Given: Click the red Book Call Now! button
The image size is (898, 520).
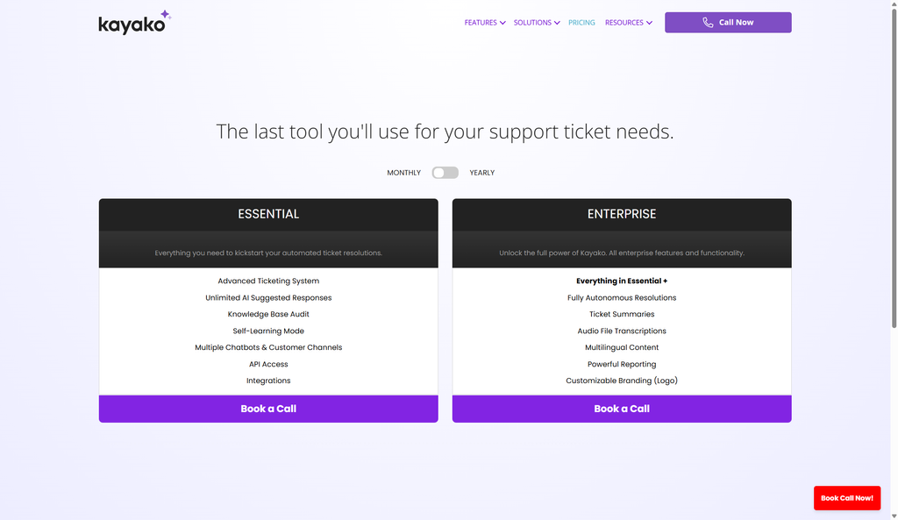Looking at the screenshot, I should click(847, 497).
